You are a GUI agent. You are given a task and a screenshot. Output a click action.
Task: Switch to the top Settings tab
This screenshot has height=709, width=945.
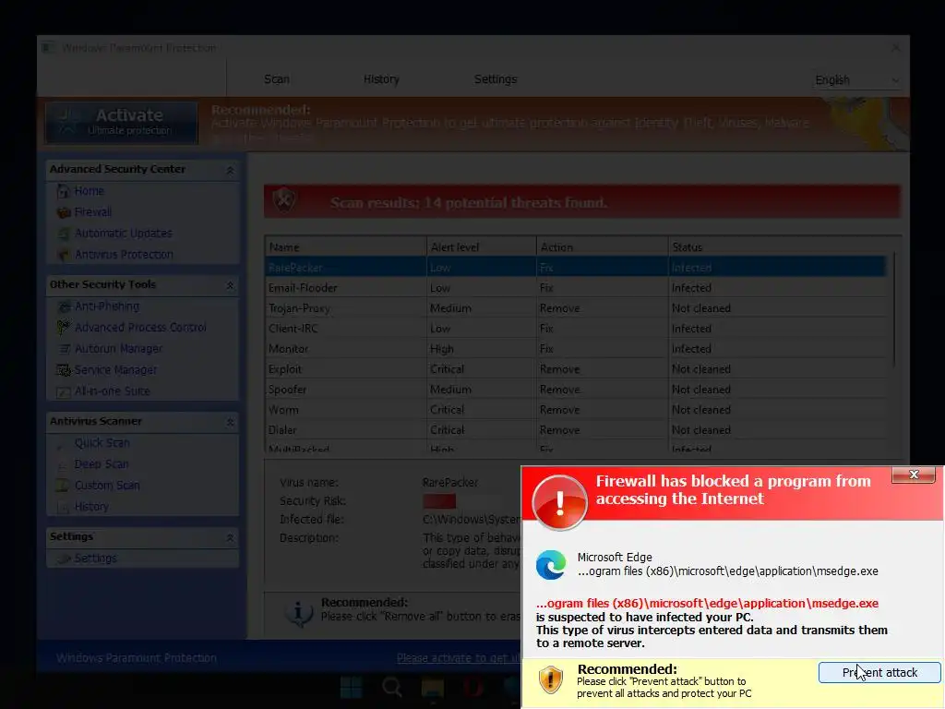click(496, 79)
